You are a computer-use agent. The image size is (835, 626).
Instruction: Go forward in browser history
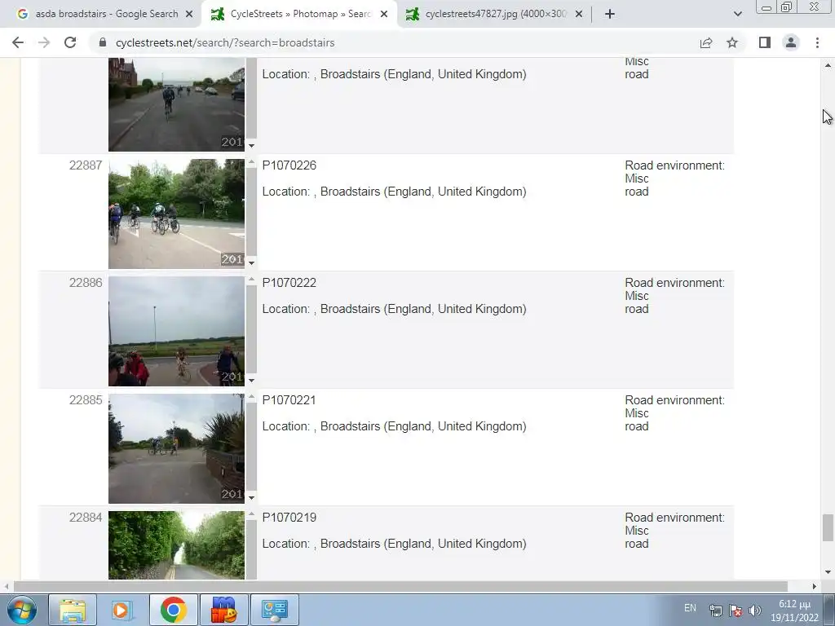[x=44, y=42]
